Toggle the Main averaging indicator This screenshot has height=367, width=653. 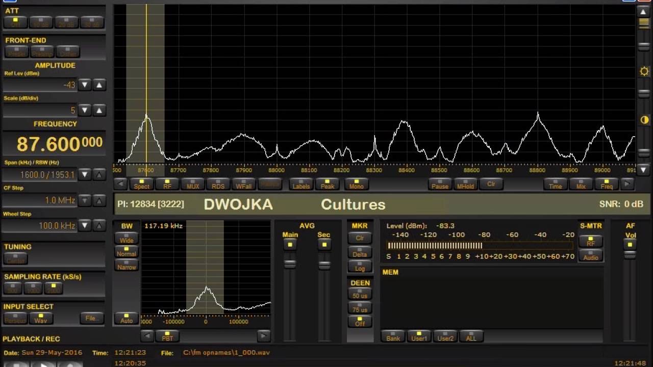pyautogui.click(x=290, y=245)
